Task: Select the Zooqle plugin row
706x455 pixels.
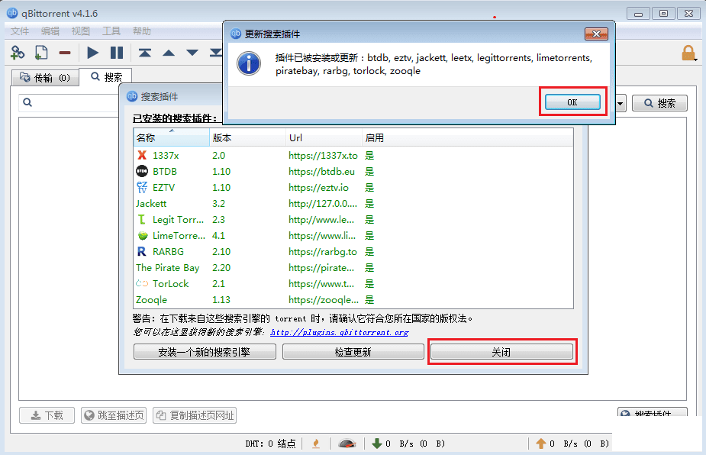Action: coord(152,300)
